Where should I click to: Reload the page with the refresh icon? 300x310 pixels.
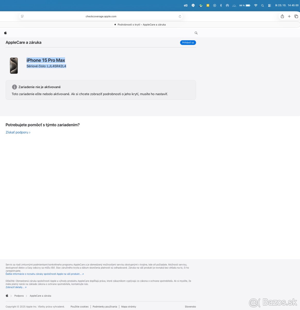pyautogui.click(x=180, y=16)
